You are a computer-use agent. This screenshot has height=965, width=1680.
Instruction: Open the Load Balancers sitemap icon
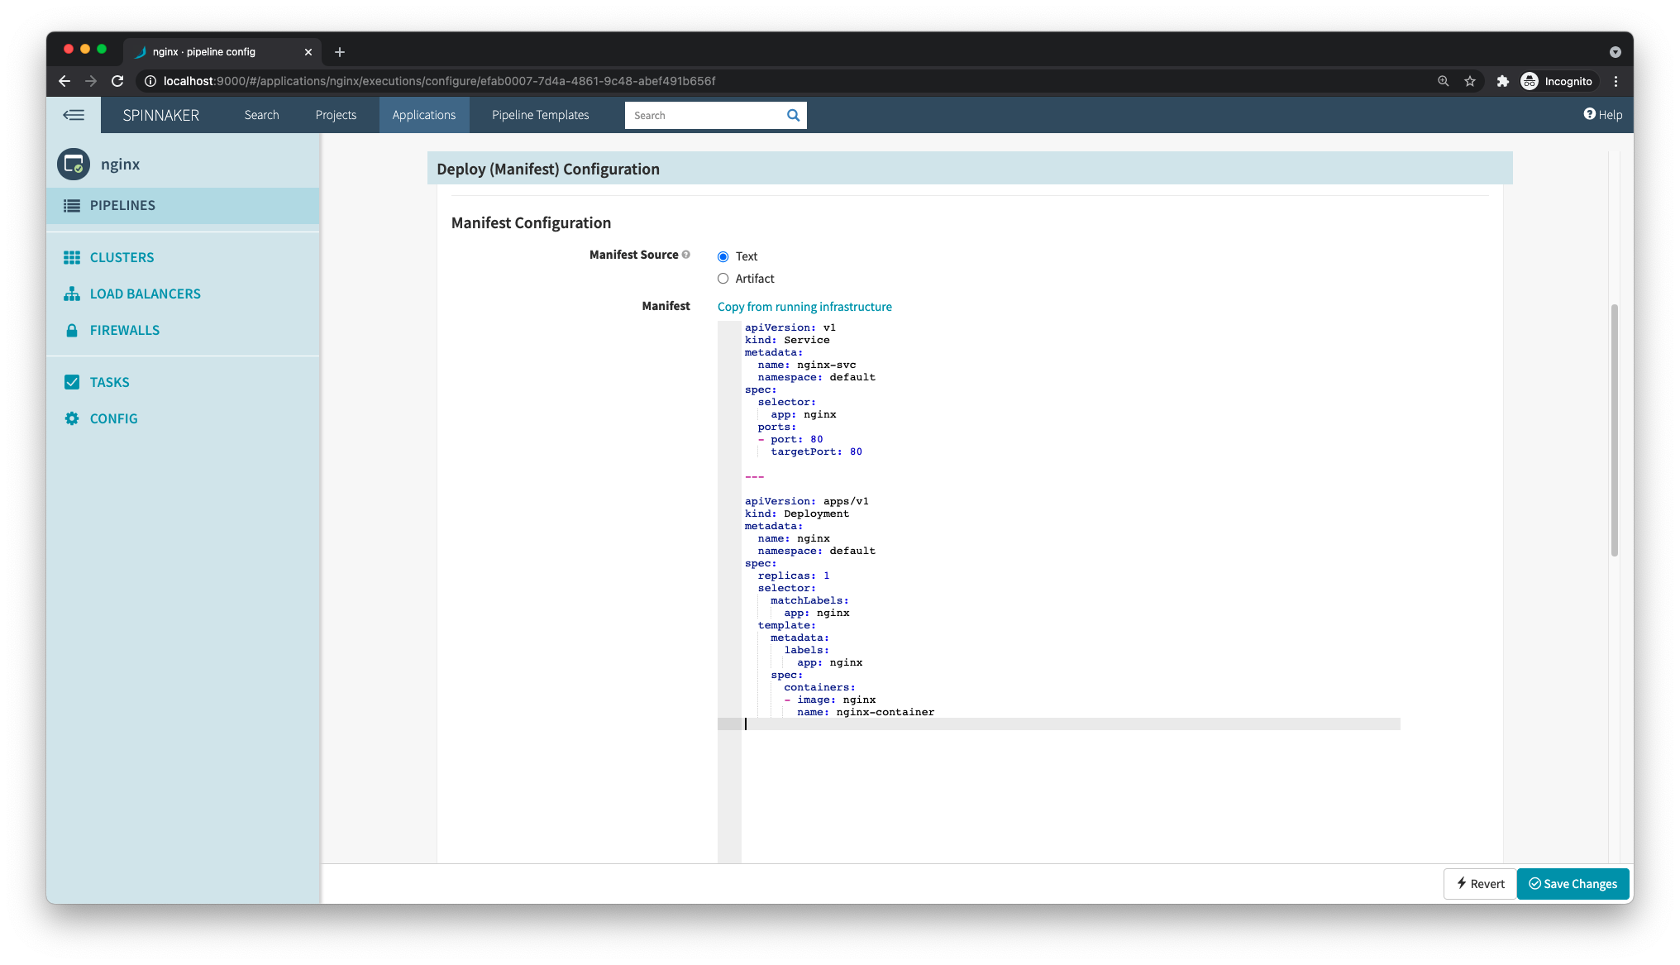[72, 294]
